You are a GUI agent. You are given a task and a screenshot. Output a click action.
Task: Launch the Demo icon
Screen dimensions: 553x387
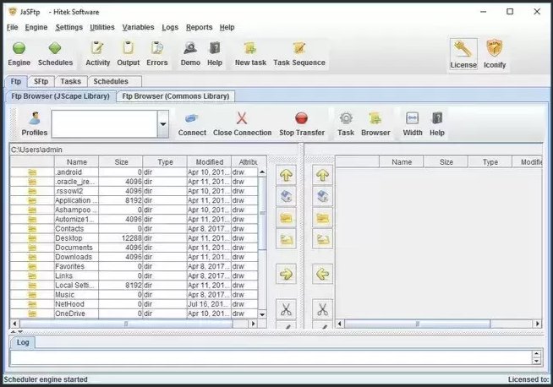[190, 48]
